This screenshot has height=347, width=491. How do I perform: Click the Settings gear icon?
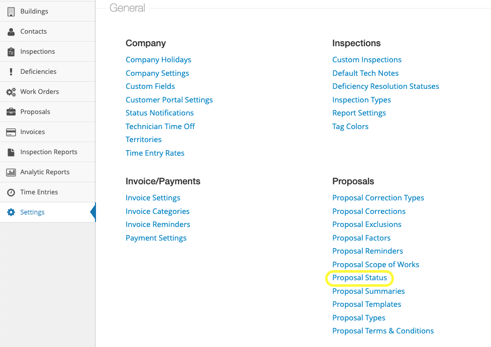click(x=11, y=212)
